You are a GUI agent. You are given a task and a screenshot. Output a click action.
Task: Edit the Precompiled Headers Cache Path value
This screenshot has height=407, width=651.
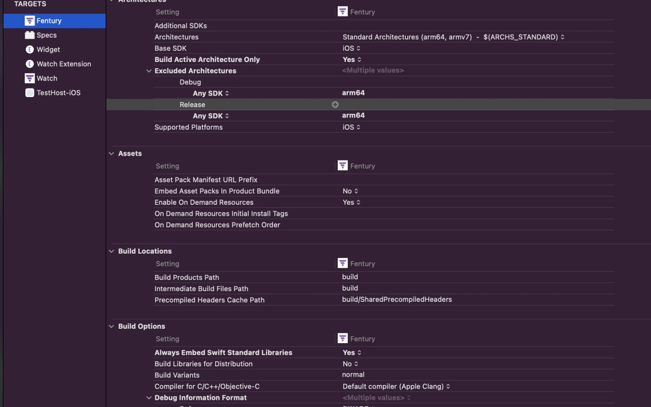click(x=397, y=299)
